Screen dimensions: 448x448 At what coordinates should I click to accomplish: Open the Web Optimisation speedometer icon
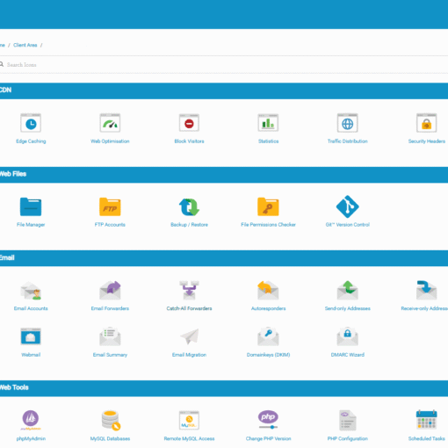click(110, 123)
